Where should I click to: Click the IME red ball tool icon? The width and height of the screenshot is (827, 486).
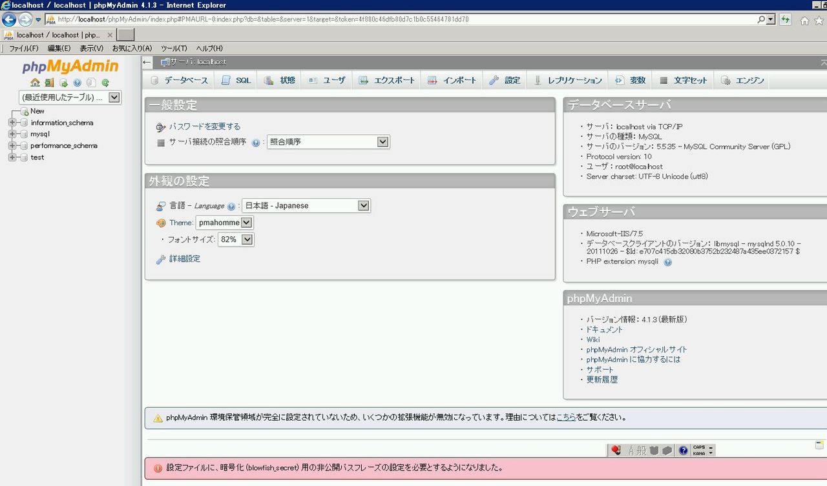tap(616, 451)
